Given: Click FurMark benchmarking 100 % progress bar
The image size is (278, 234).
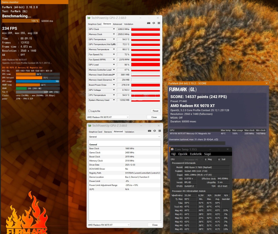Looking at the screenshot, I should tap(21, 21).
